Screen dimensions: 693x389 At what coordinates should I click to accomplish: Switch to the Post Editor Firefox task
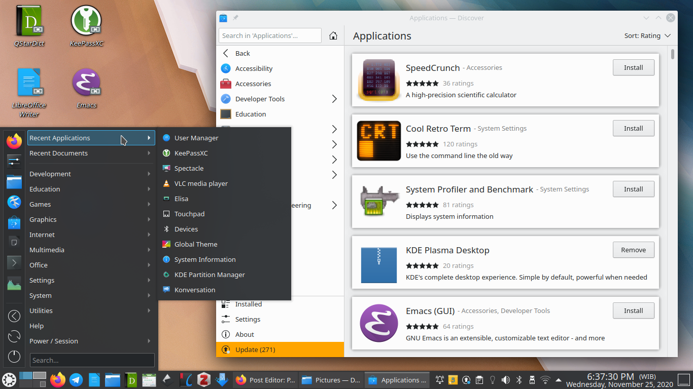pyautogui.click(x=266, y=380)
